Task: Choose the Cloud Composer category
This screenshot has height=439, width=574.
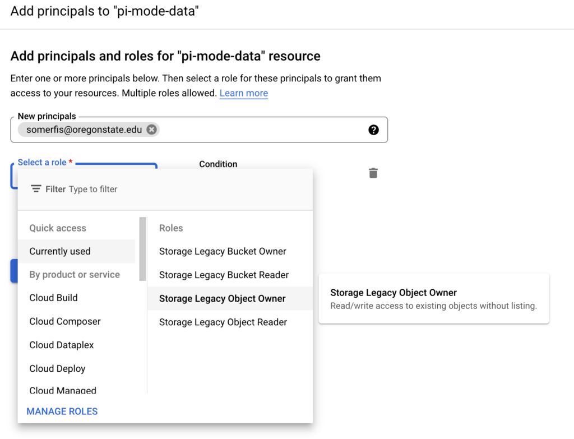Action: [76, 321]
